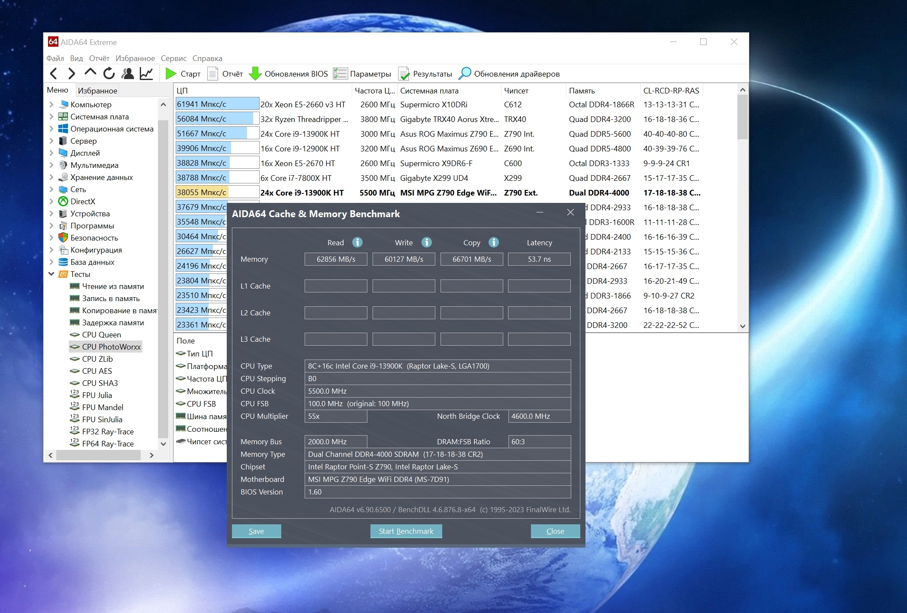
Task: Switch to the Избранное tab
Action: point(97,90)
